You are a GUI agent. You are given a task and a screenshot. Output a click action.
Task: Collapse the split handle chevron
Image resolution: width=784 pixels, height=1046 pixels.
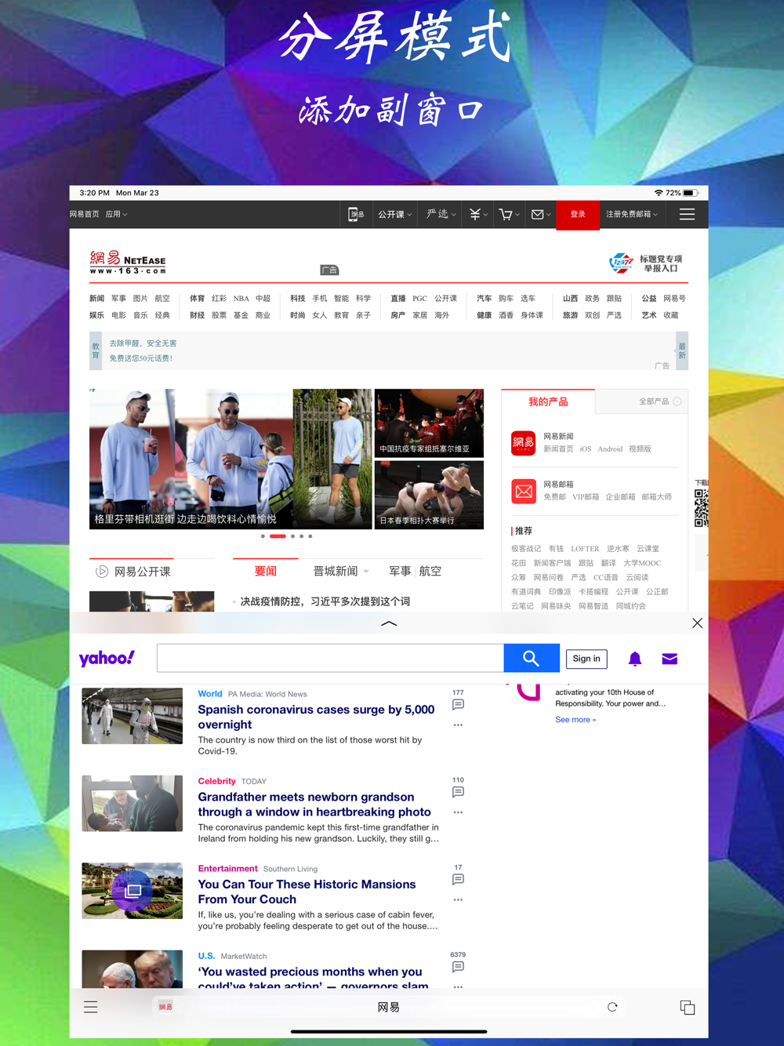pyautogui.click(x=389, y=623)
